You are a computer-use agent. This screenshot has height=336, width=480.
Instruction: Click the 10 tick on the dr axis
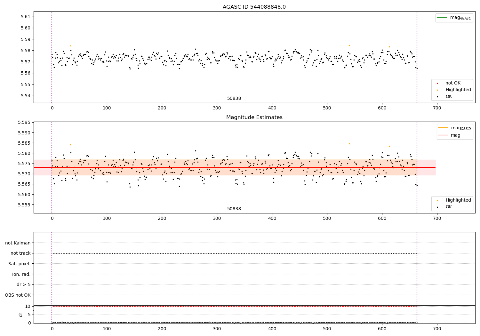pyautogui.click(x=28, y=306)
